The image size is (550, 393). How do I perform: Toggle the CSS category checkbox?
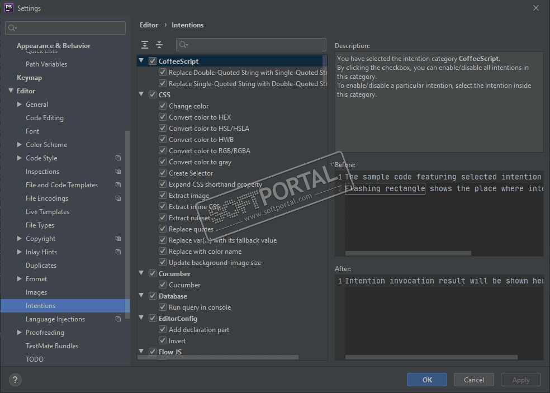click(153, 94)
